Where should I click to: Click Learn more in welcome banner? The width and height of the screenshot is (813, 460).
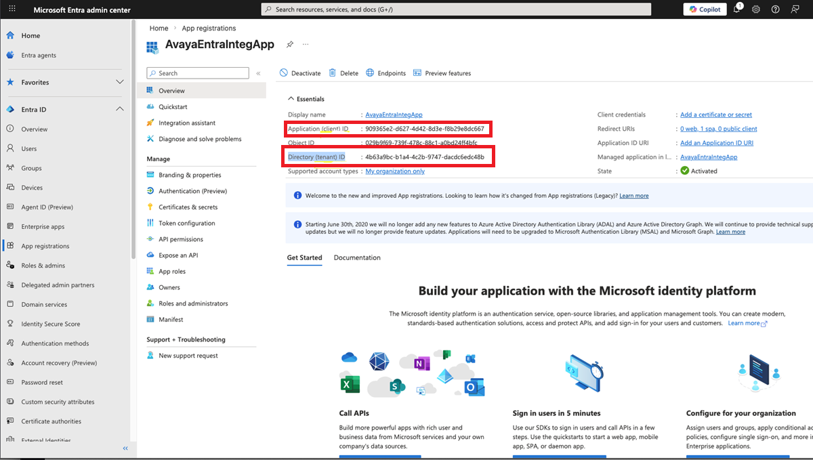tap(633, 196)
